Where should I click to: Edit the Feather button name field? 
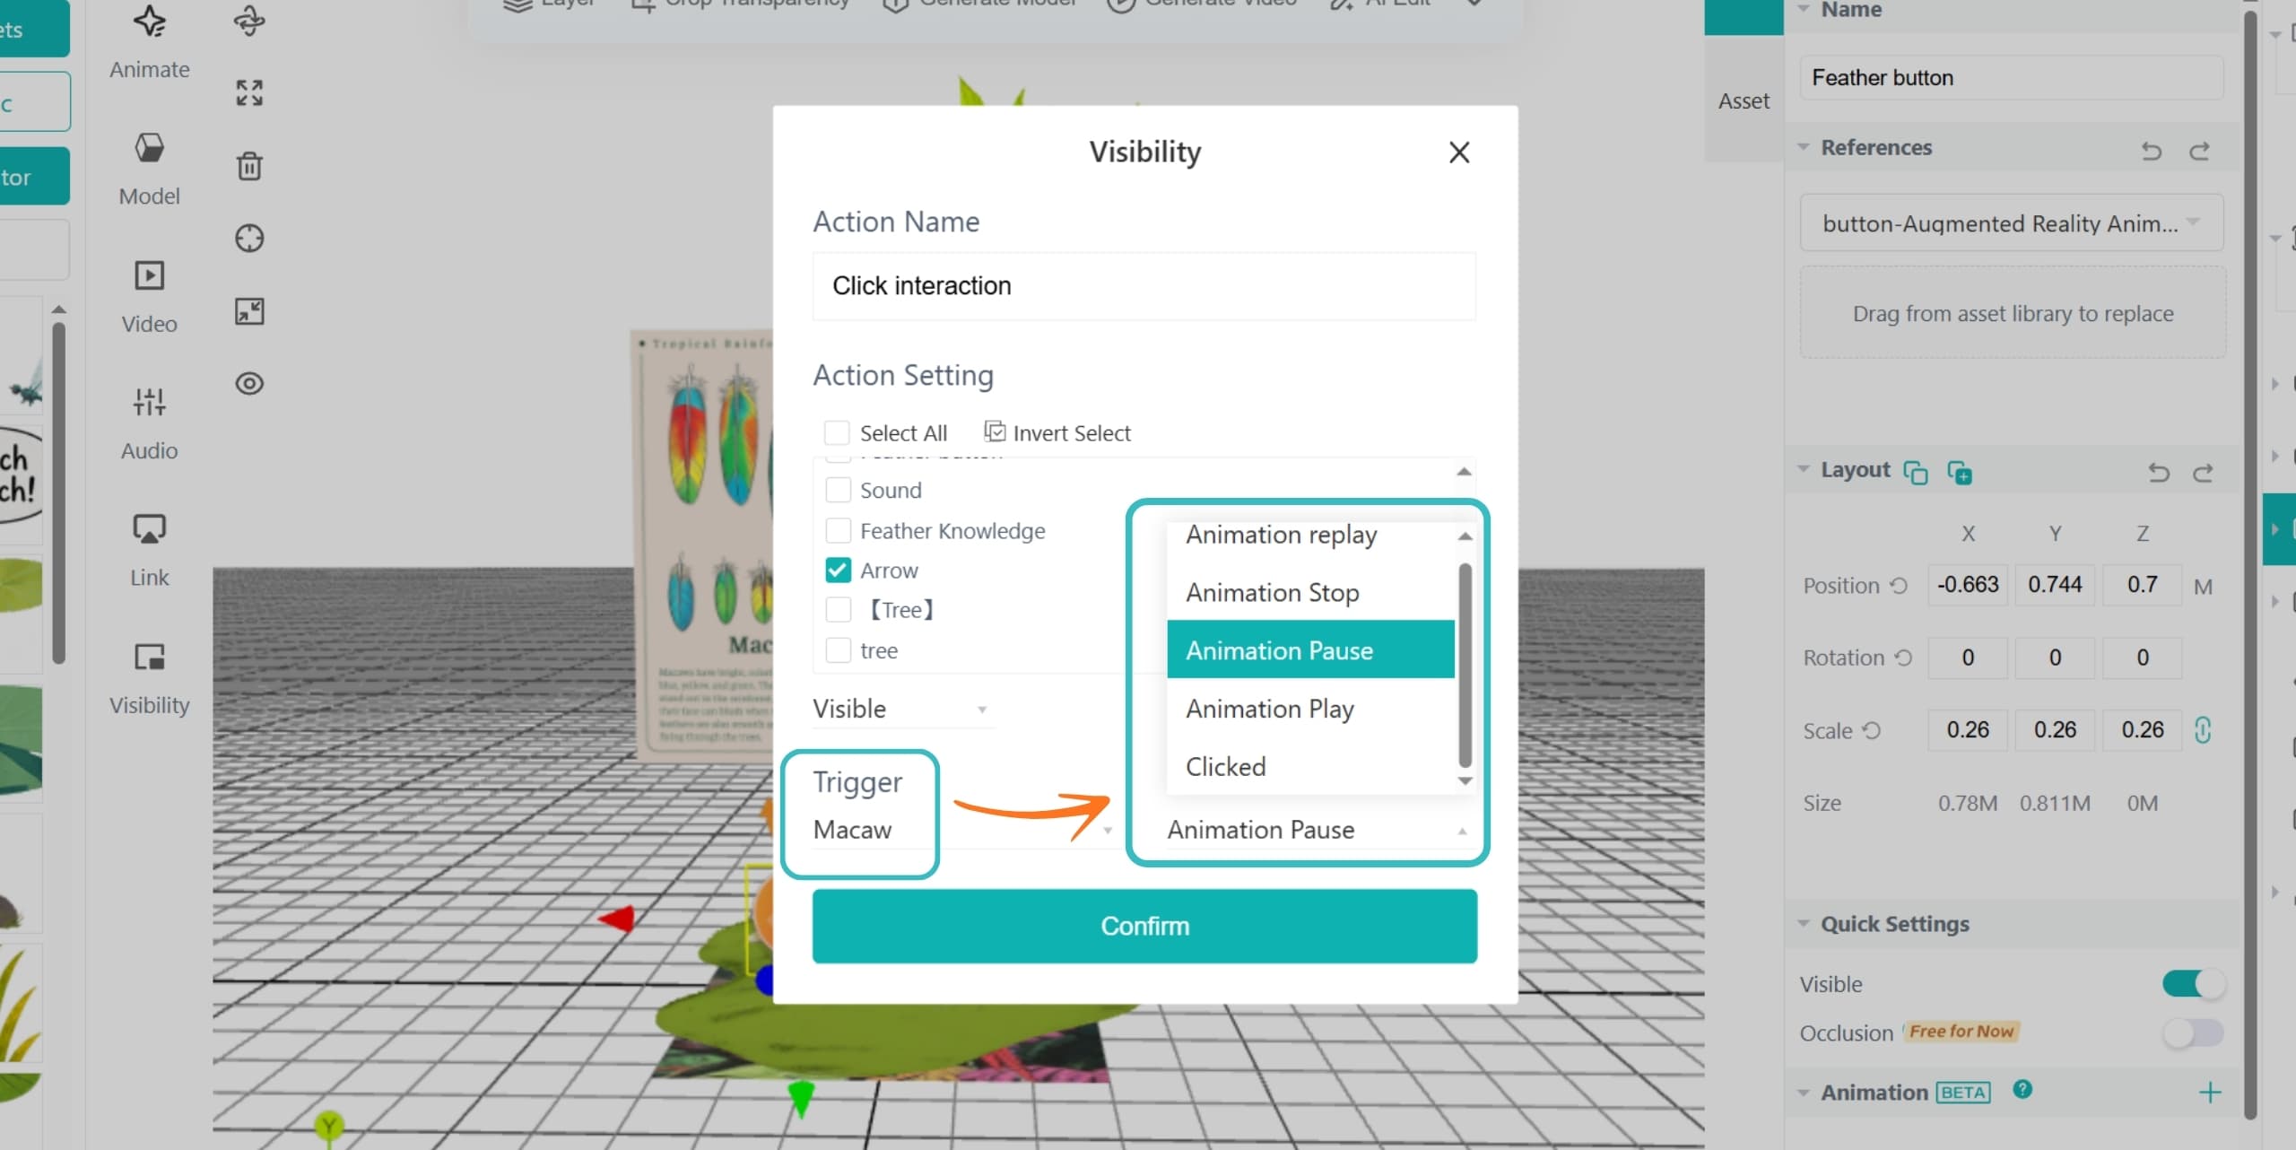2012,77
